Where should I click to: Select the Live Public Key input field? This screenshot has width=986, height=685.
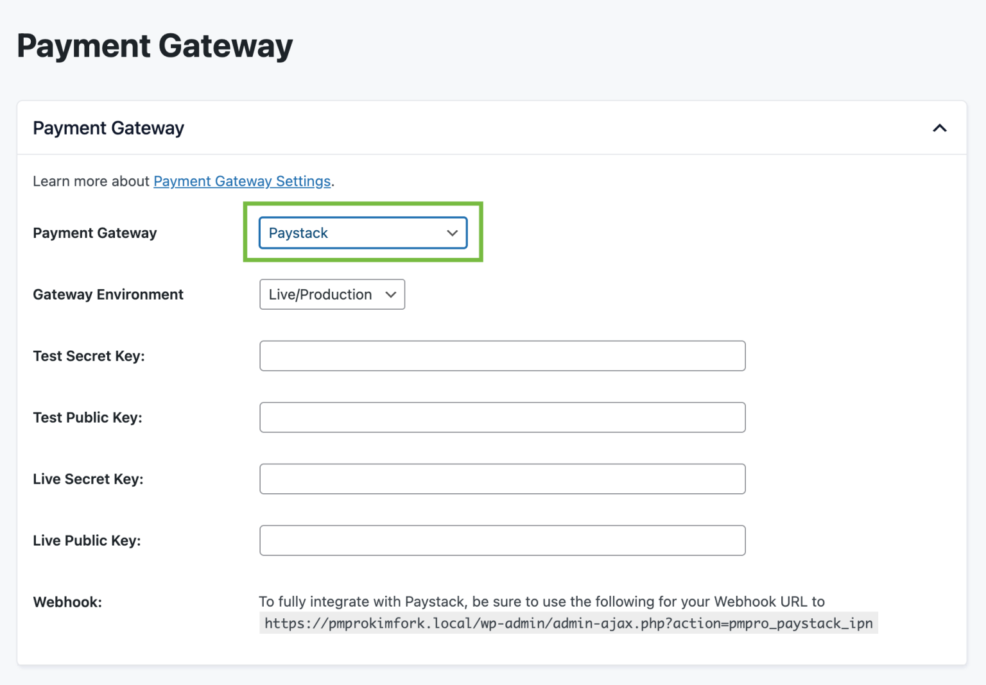[x=502, y=540]
